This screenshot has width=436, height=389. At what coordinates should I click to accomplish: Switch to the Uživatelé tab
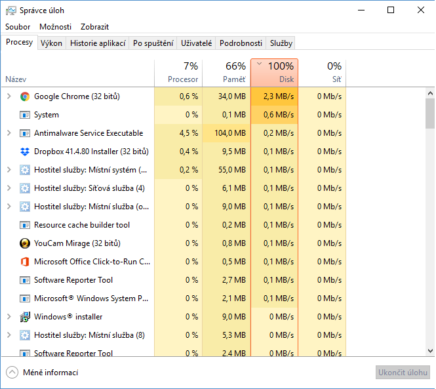pyautogui.click(x=196, y=43)
